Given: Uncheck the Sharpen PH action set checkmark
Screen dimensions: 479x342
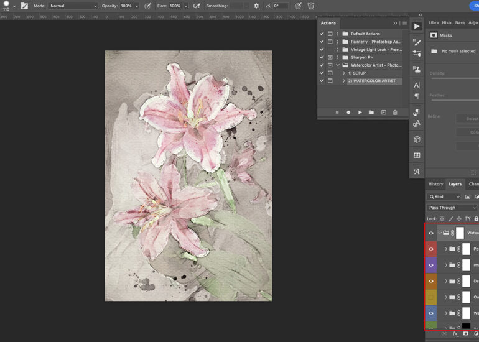Looking at the screenshot, I should coord(322,57).
